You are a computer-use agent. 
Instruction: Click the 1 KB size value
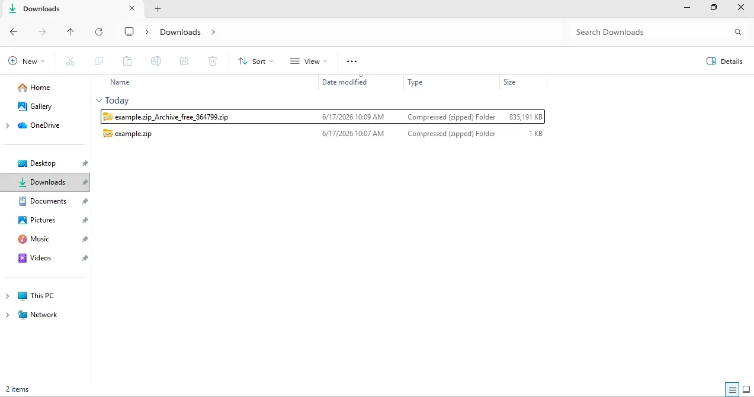click(x=535, y=134)
